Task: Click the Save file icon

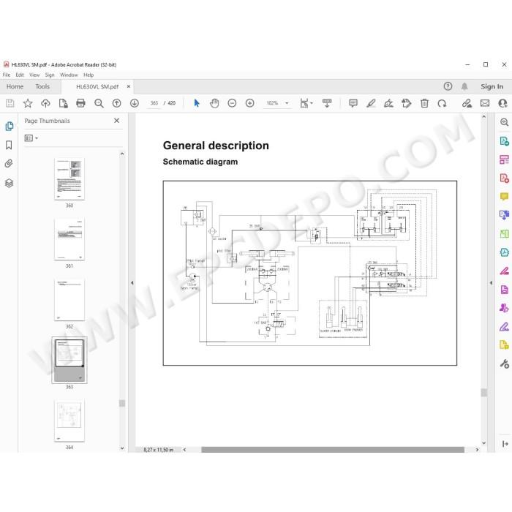Action: pyautogui.click(x=10, y=104)
